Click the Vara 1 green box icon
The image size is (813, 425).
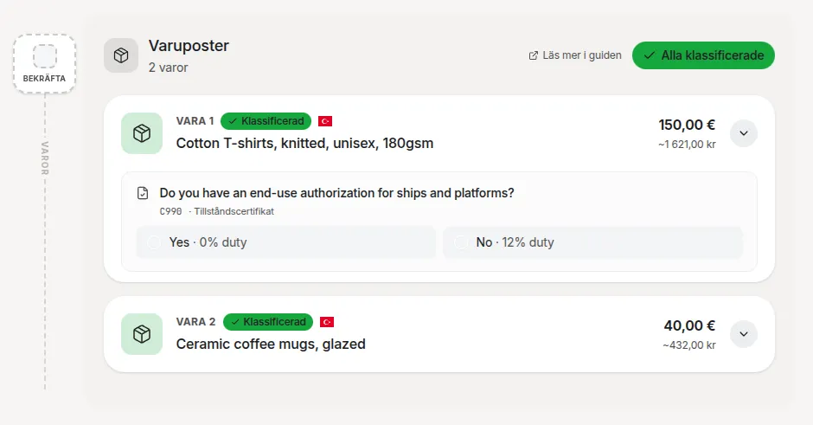(142, 133)
